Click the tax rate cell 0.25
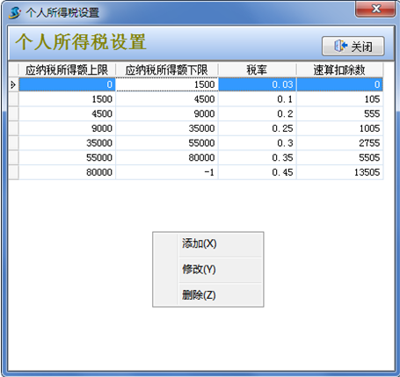 pos(258,128)
